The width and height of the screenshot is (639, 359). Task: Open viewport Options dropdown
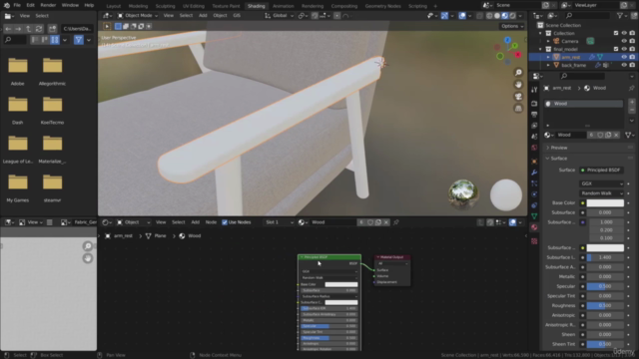coord(512,26)
